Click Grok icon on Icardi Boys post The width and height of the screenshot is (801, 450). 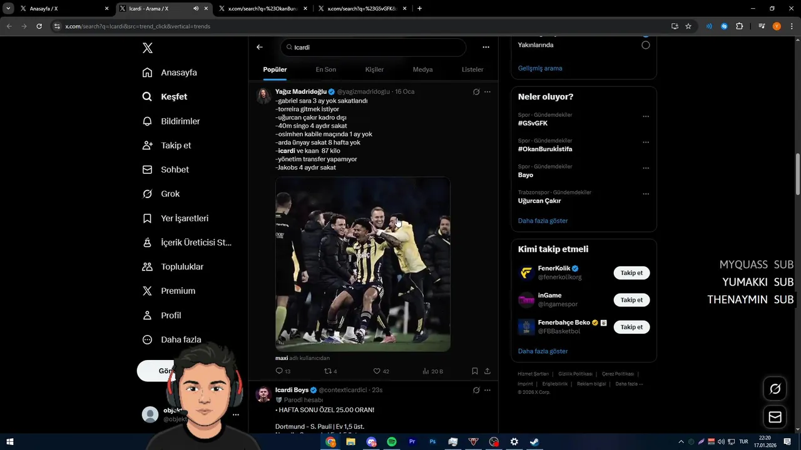476,390
